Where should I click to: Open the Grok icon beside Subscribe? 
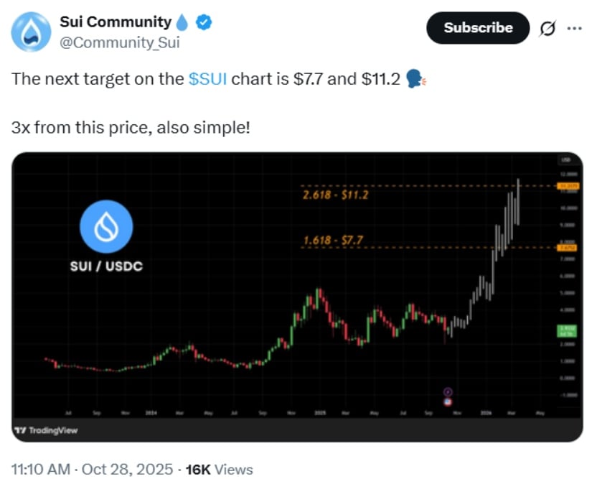coord(548,29)
